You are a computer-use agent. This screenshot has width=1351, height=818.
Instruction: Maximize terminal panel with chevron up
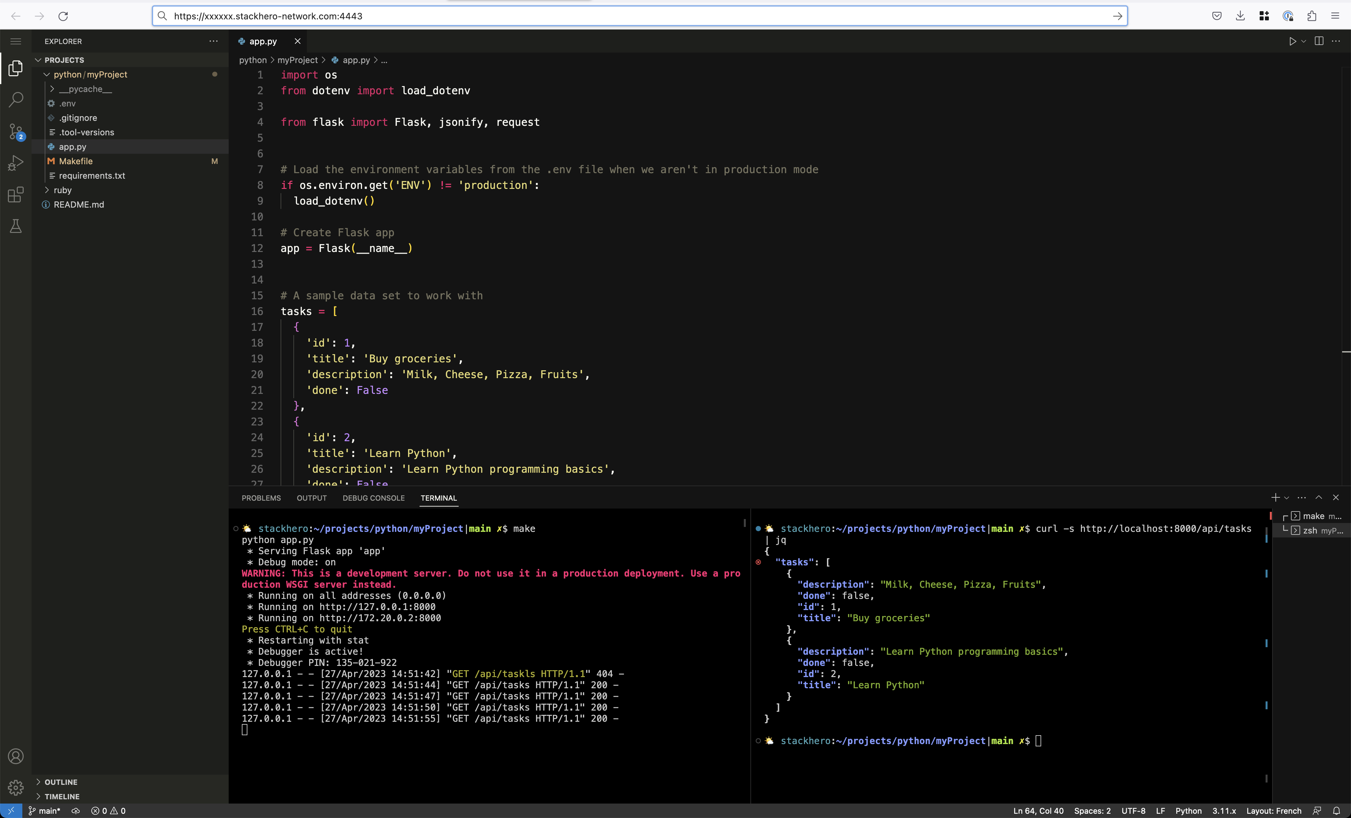click(x=1319, y=497)
